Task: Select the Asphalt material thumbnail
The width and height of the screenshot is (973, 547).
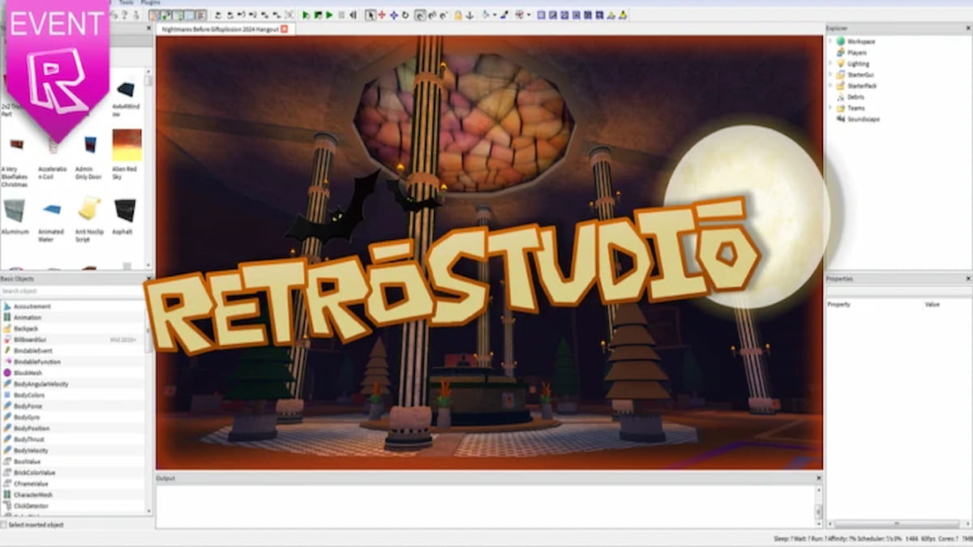Action: point(125,210)
